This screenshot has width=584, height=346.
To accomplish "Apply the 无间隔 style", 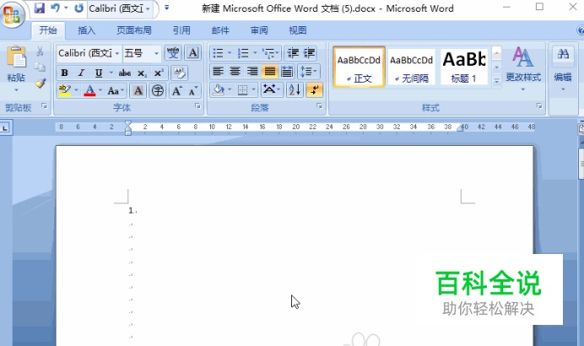I will tap(412, 67).
